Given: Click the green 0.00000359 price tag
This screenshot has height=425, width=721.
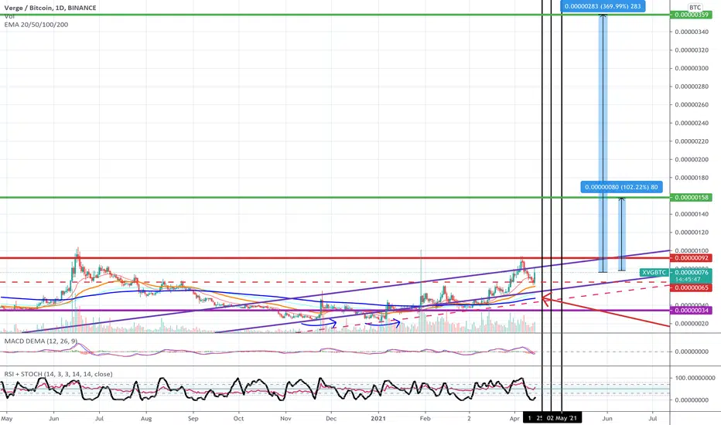Looking at the screenshot, I should point(691,15).
